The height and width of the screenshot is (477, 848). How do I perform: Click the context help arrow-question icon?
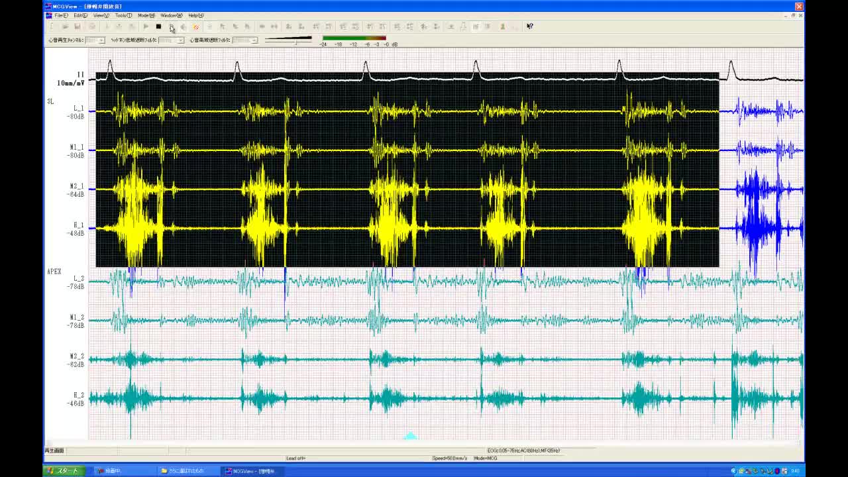click(529, 26)
